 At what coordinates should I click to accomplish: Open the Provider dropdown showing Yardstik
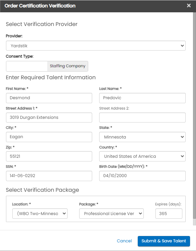[96, 46]
